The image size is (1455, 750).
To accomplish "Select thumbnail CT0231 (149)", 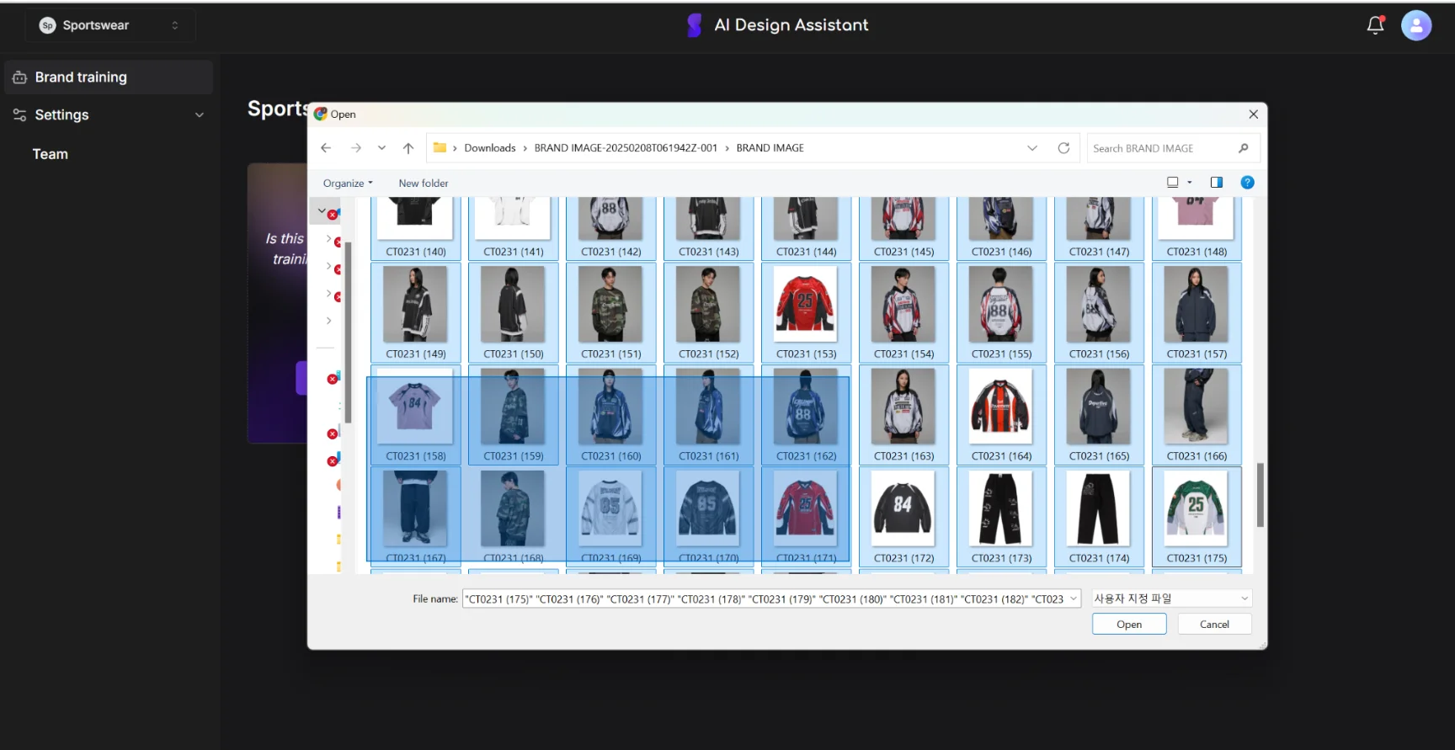I will (416, 312).
